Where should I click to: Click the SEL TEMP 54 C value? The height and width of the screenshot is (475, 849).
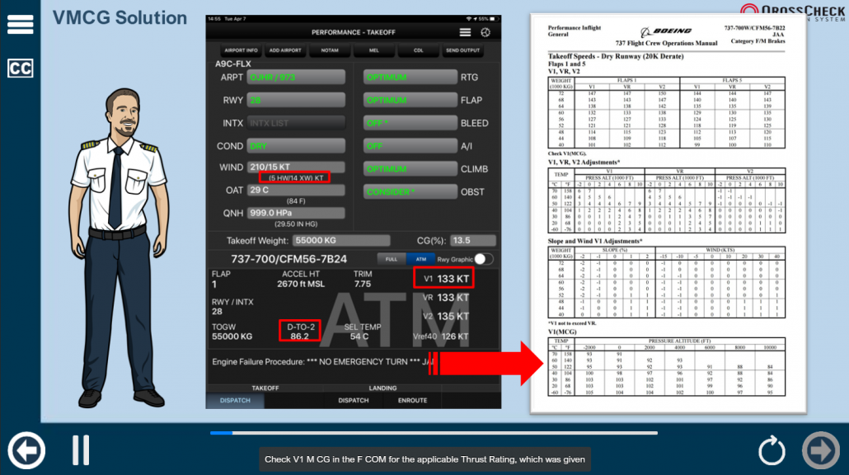[x=362, y=332]
